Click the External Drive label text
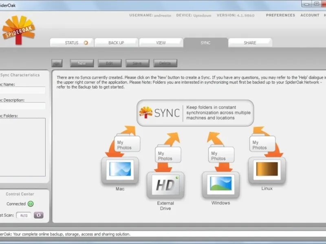The width and height of the screenshot is (326, 244). pos(165,206)
